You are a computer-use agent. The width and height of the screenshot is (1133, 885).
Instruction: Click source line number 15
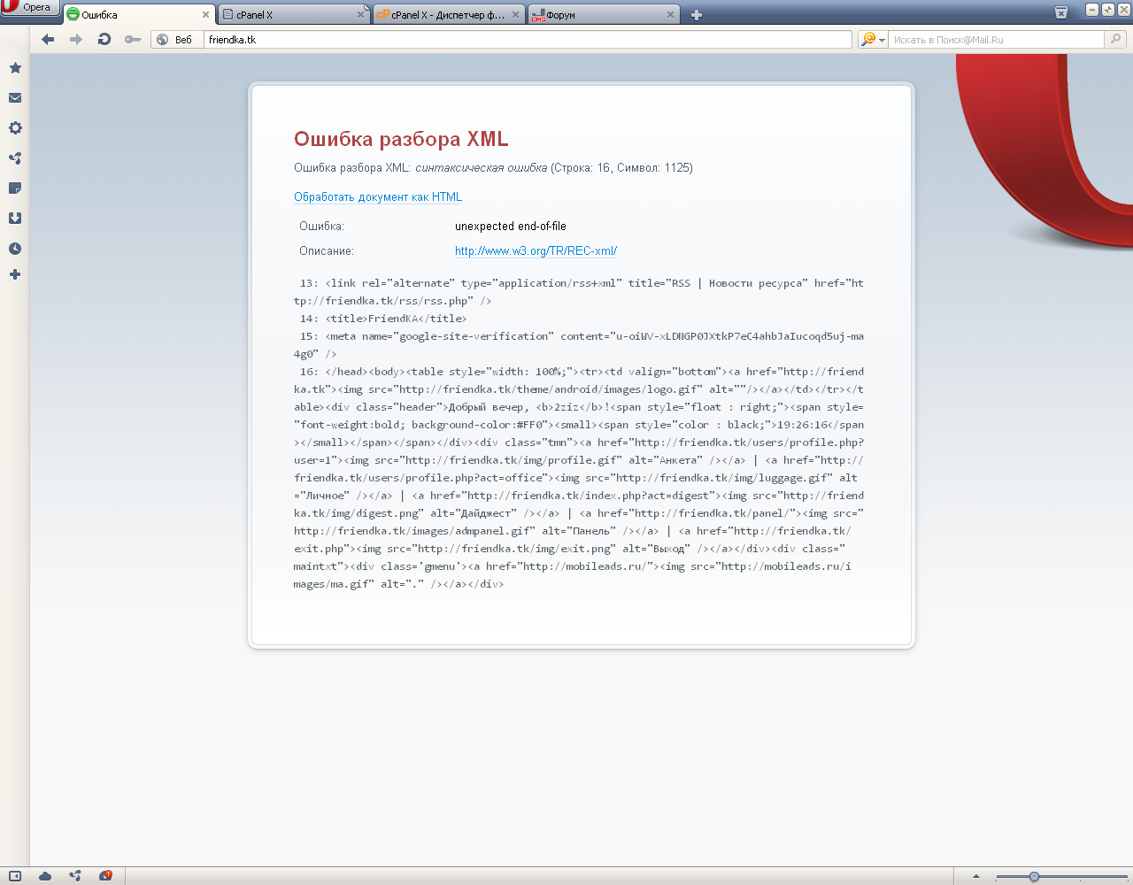pos(308,336)
